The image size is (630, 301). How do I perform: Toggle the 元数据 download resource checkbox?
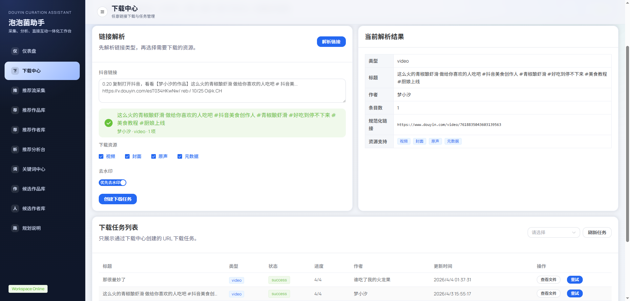180,156
